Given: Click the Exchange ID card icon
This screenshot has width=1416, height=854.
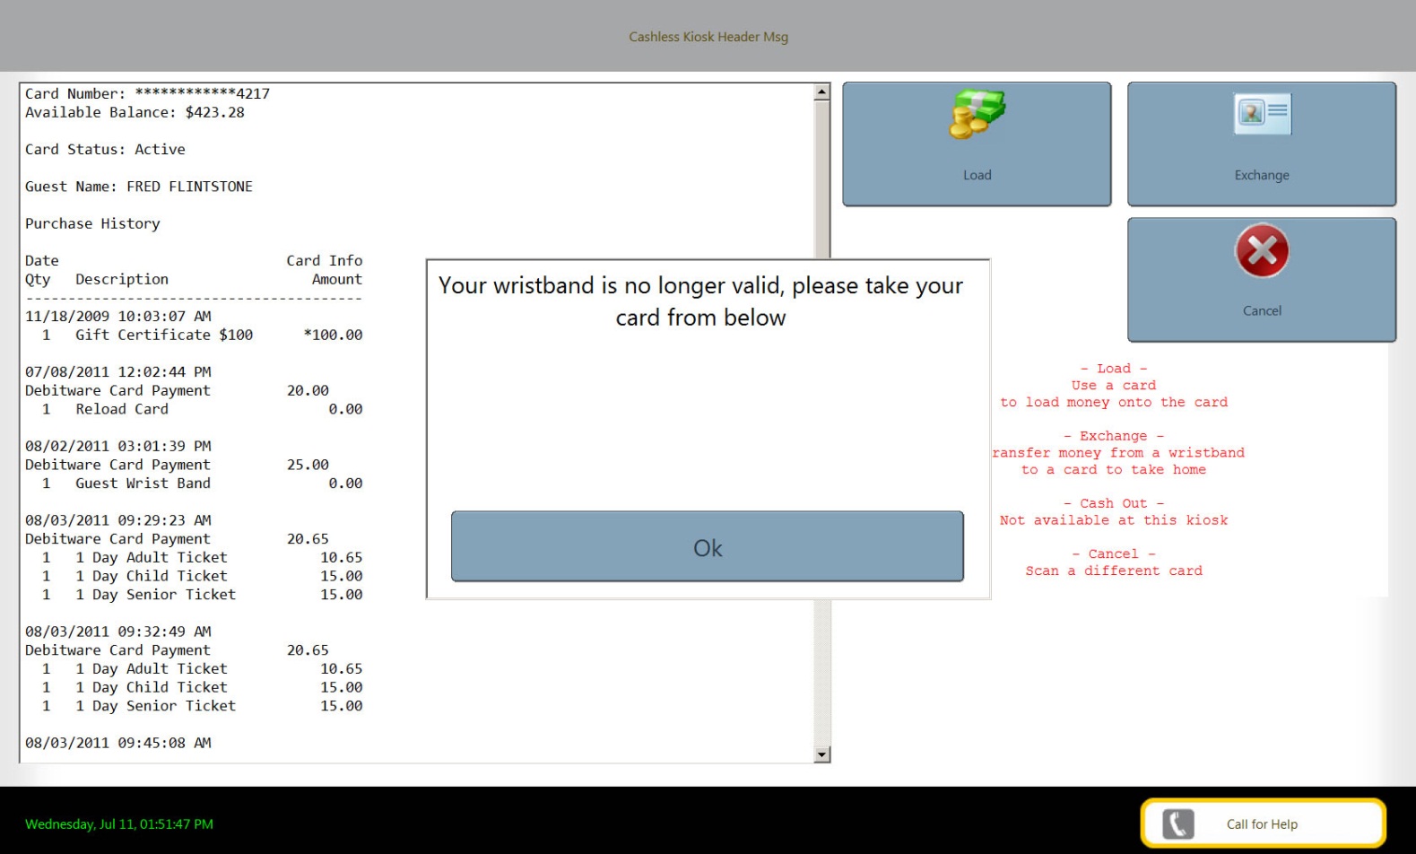Looking at the screenshot, I should 1262,114.
